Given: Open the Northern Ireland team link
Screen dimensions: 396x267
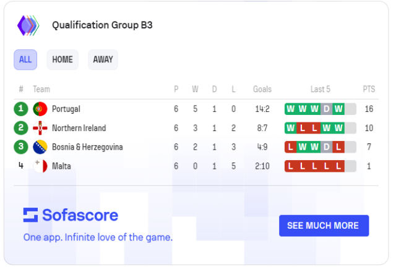Looking at the screenshot, I should (x=79, y=128).
